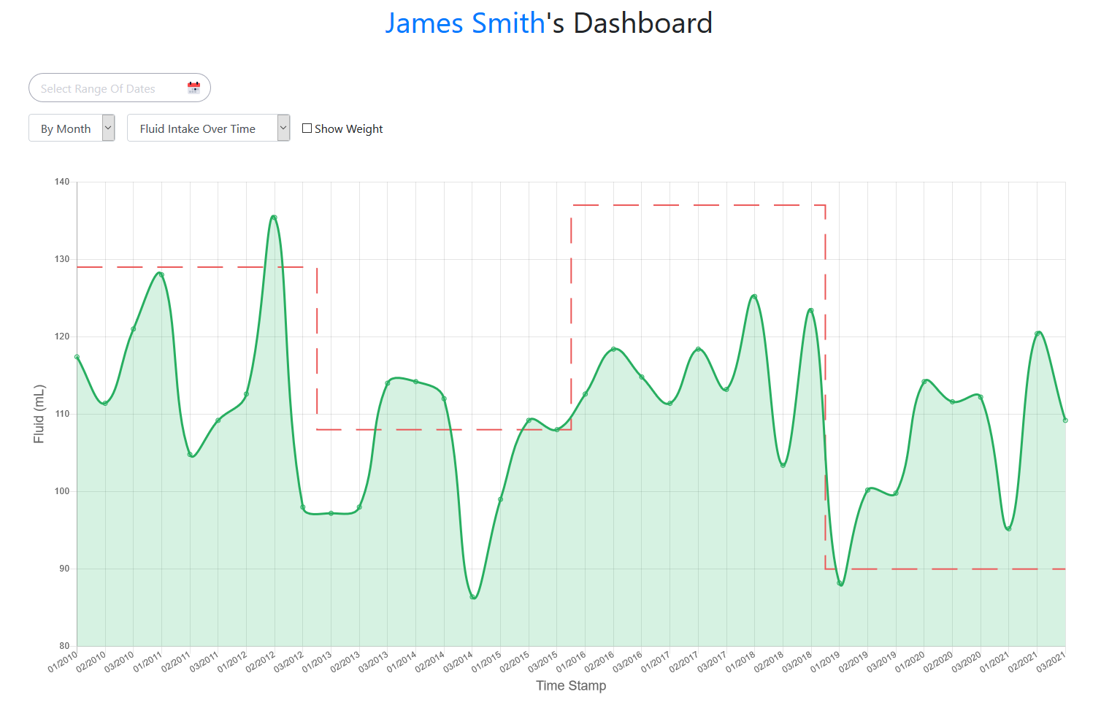The image size is (1101, 708).
Task: Click the 01/2020 x-axis label
Action: (x=910, y=662)
